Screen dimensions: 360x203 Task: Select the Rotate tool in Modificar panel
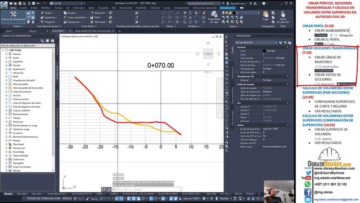click(x=190, y=13)
